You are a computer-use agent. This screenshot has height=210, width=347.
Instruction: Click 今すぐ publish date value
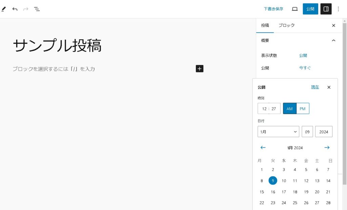coord(305,68)
